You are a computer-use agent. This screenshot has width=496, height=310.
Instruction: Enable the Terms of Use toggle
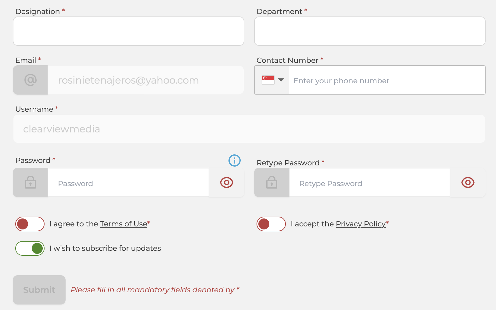pos(30,224)
